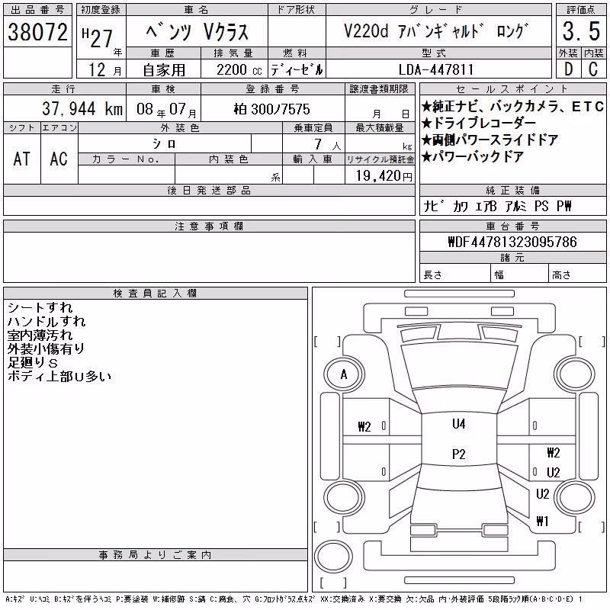Click the 注意事項欄 header
Screen dimensions: 610x610
point(209,226)
